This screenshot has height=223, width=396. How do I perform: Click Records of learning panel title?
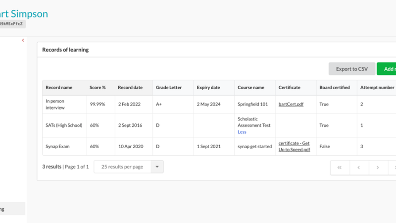coord(65,50)
